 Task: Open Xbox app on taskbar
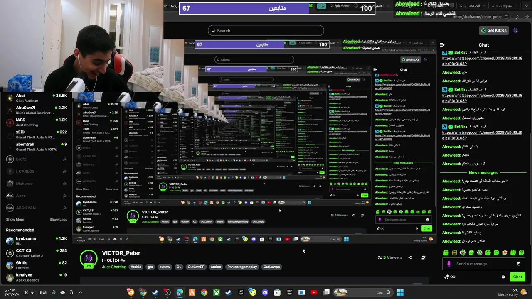click(x=216, y=292)
